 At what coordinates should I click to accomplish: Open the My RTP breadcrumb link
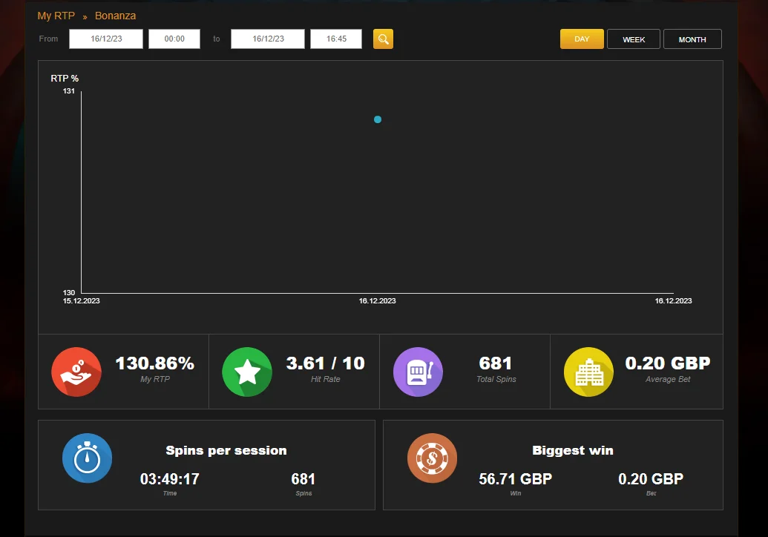pos(56,16)
